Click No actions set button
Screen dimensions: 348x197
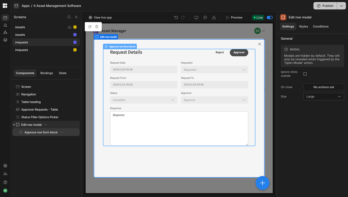point(324,87)
